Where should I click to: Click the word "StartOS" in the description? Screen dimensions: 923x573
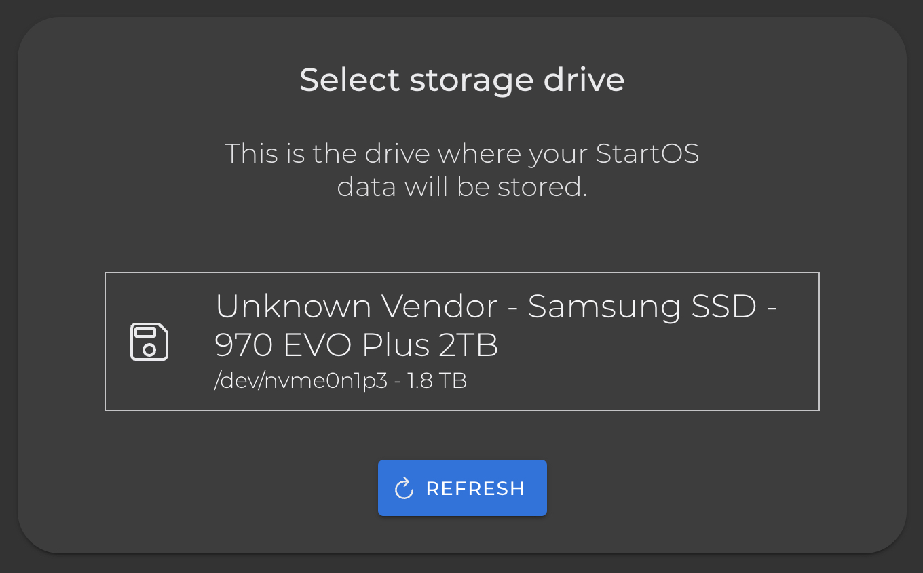(647, 153)
